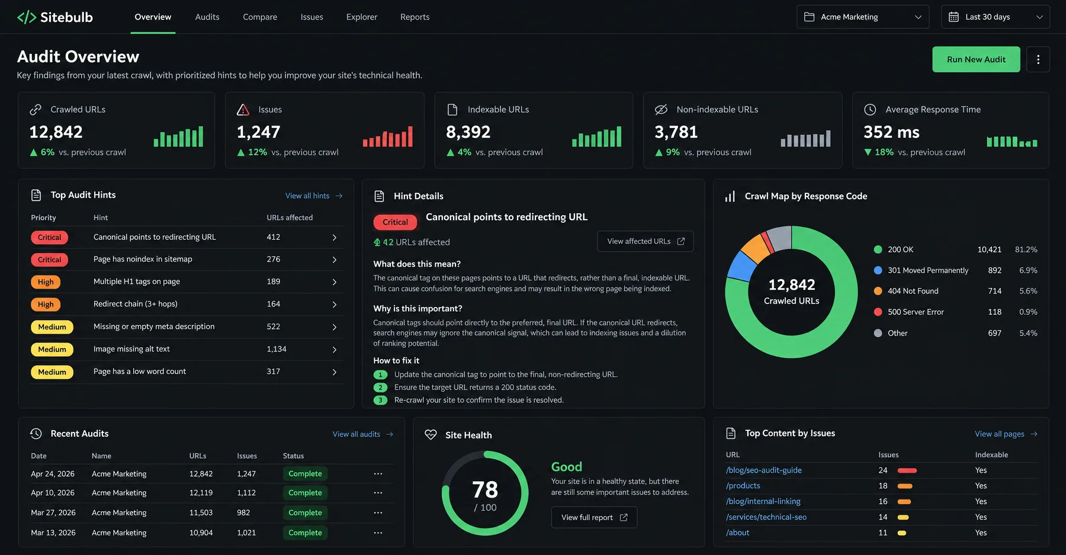Image resolution: width=1066 pixels, height=555 pixels.
Task: Select the Explorer tab
Action: pos(362,17)
